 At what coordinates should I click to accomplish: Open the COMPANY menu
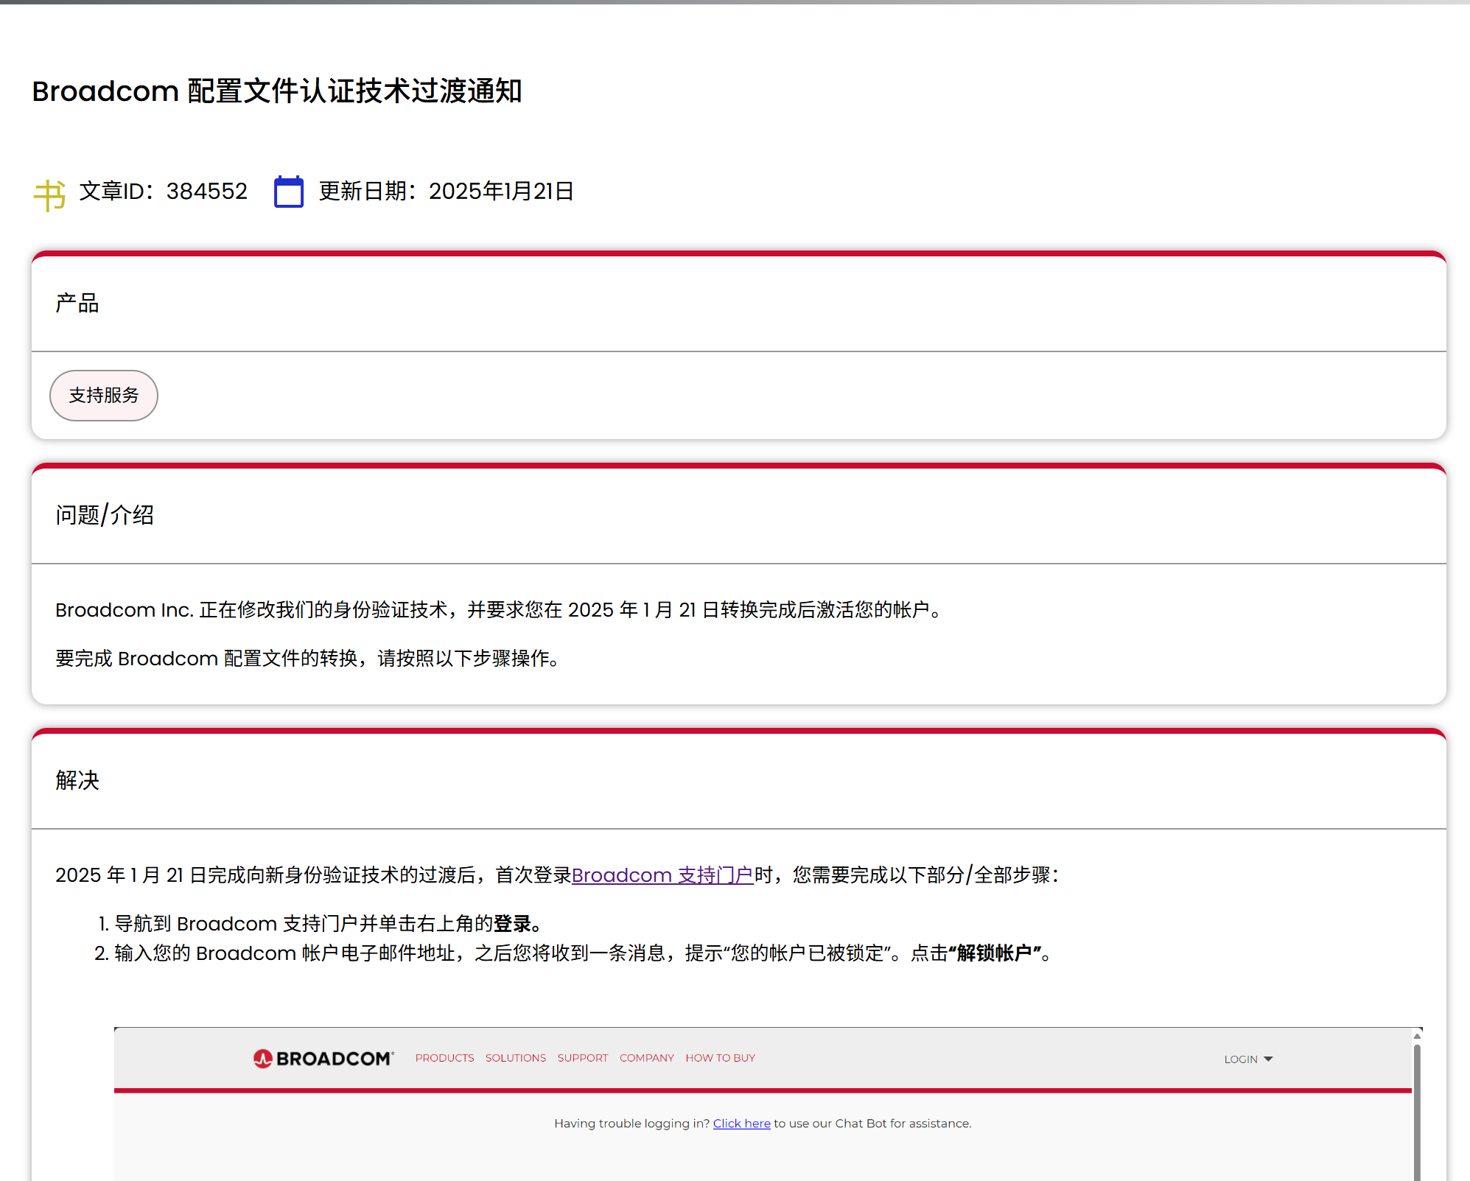click(646, 1058)
